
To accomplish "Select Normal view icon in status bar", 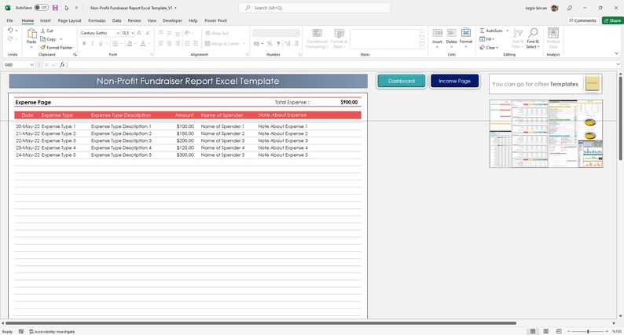I will coord(533,331).
